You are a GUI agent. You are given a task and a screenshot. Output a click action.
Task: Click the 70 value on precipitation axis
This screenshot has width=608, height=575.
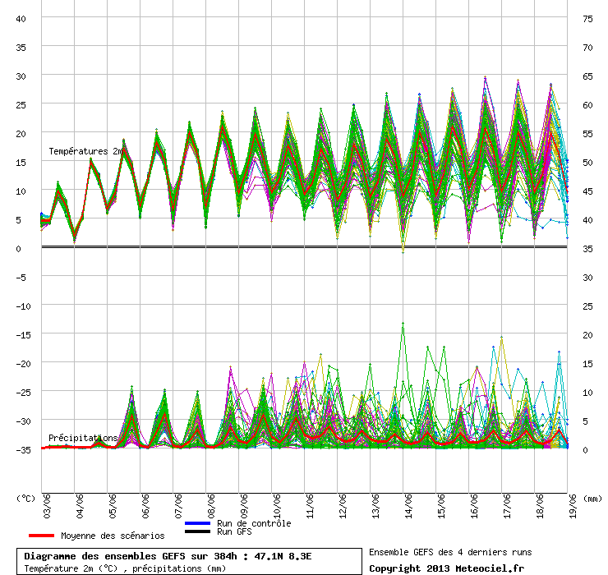(x=587, y=48)
